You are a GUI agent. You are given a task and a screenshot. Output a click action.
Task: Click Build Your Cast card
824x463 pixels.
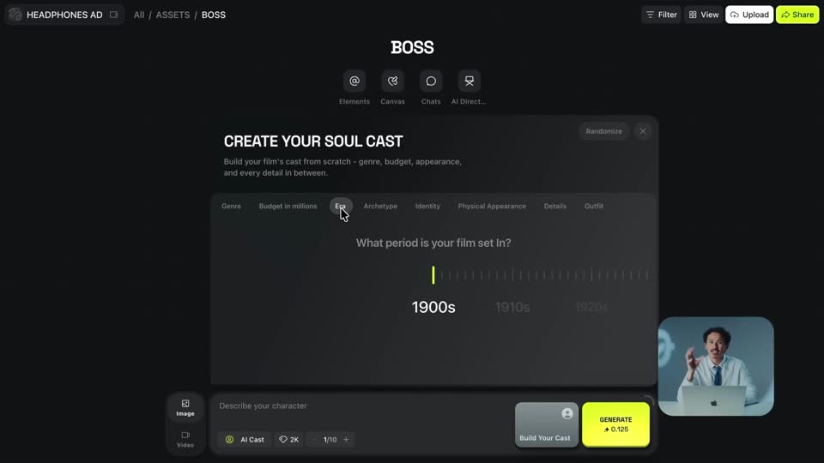coord(547,424)
